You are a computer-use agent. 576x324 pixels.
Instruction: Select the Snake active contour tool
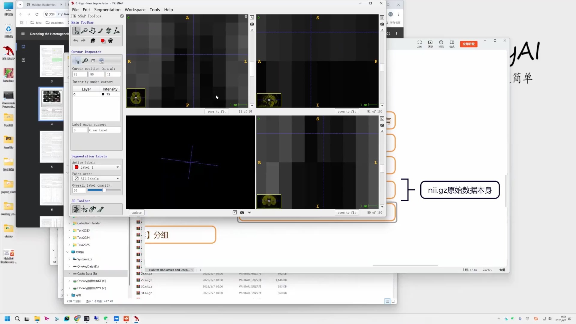[x=109, y=31]
